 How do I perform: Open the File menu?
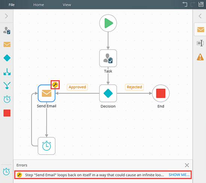[12, 5]
